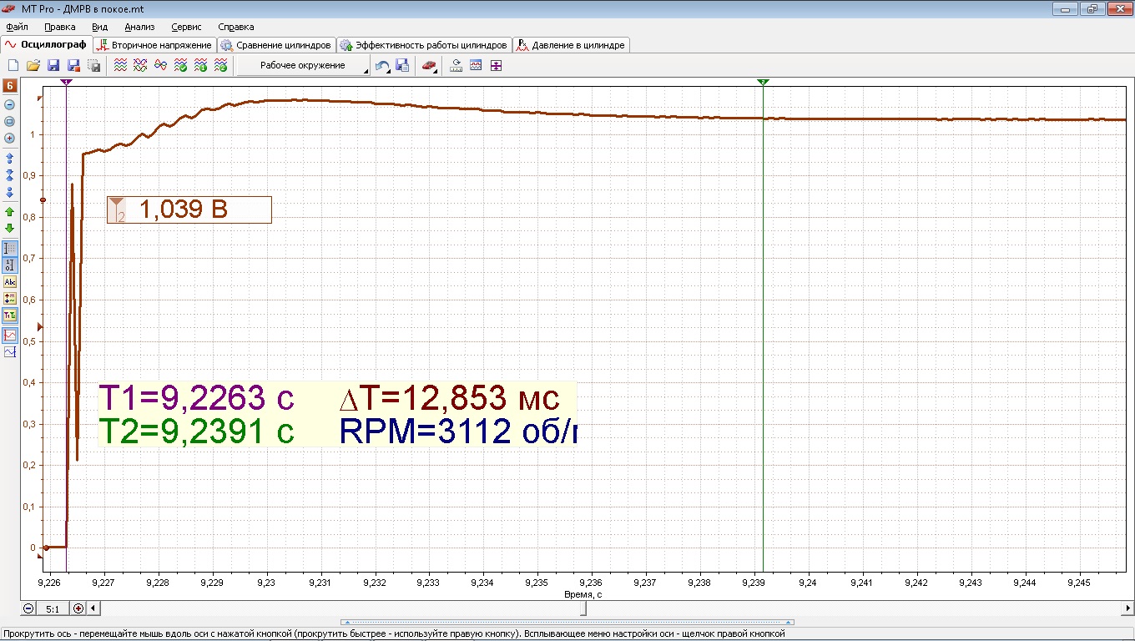Open the Сервис menu
This screenshot has width=1135, height=641.
tap(186, 27)
